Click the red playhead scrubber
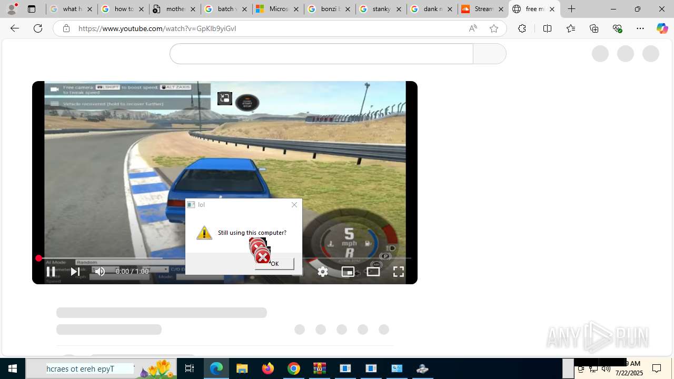 click(x=38, y=258)
